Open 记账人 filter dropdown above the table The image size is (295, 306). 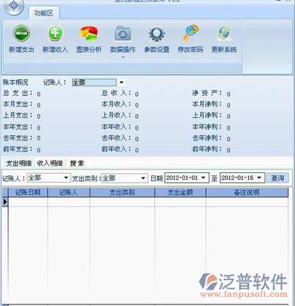(66, 178)
